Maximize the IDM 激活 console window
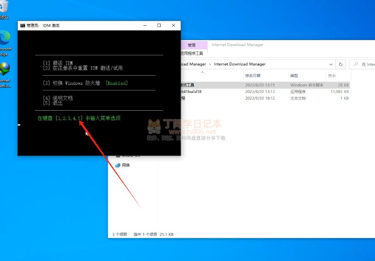The image size is (375, 261). point(159,26)
